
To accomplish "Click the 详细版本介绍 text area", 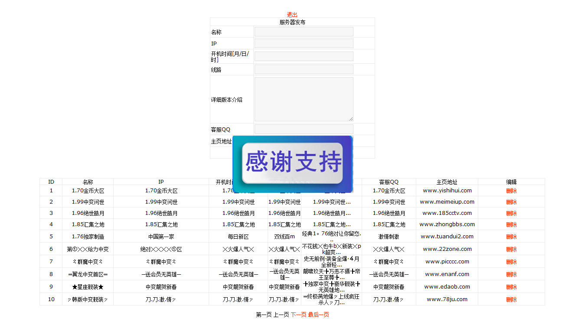I will (304, 99).
